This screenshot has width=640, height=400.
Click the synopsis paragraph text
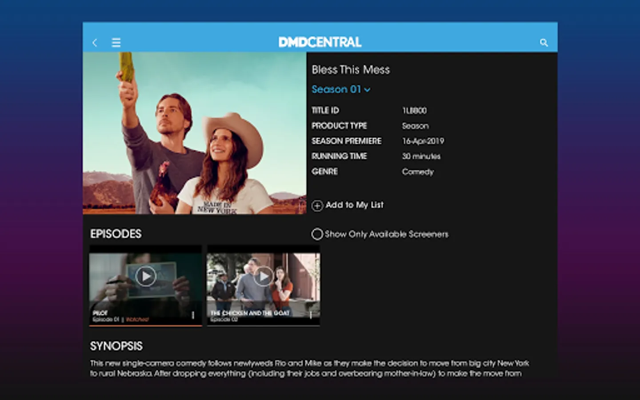(310, 368)
